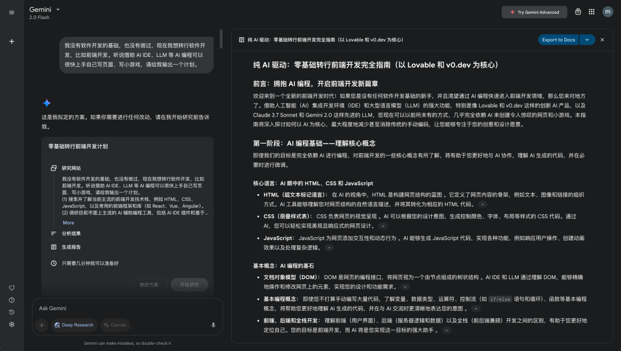
Task: Start research with 开始研究 button
Action: pyautogui.click(x=189, y=284)
